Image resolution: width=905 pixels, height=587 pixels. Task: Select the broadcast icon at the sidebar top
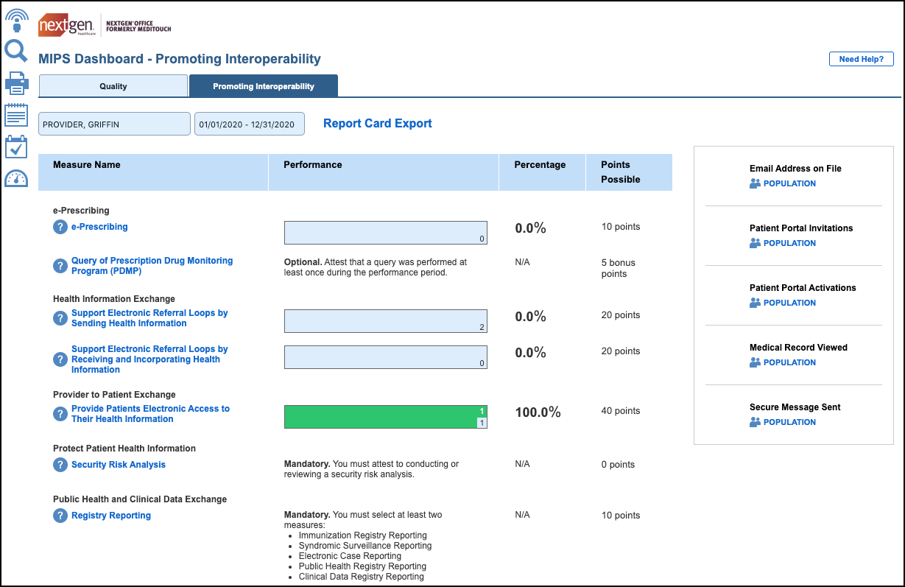click(15, 18)
